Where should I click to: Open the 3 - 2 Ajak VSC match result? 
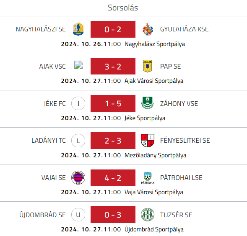pos(113,66)
